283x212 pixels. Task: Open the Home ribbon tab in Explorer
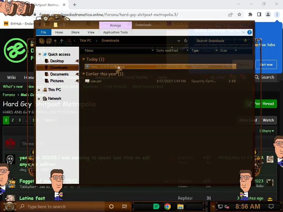click(59, 32)
